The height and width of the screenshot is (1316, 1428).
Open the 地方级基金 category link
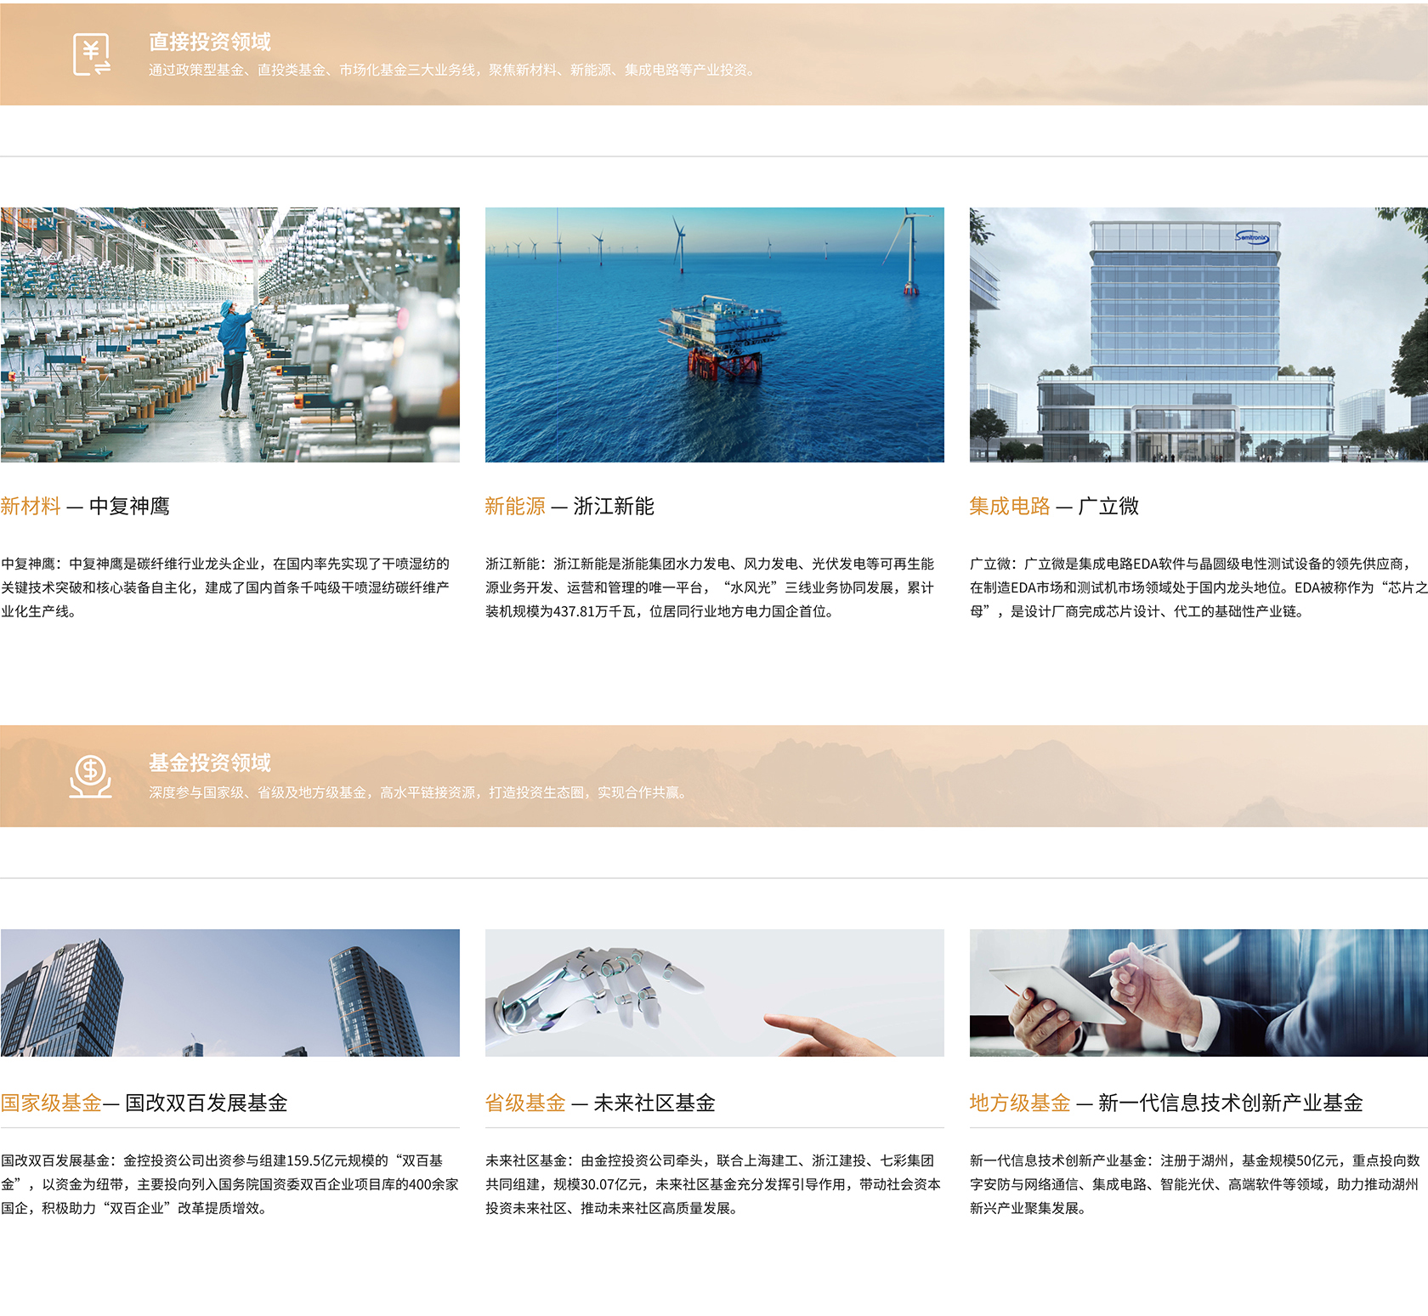coord(1020,1103)
